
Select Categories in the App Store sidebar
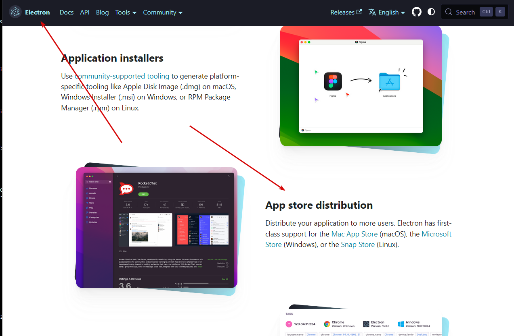[x=92, y=217]
